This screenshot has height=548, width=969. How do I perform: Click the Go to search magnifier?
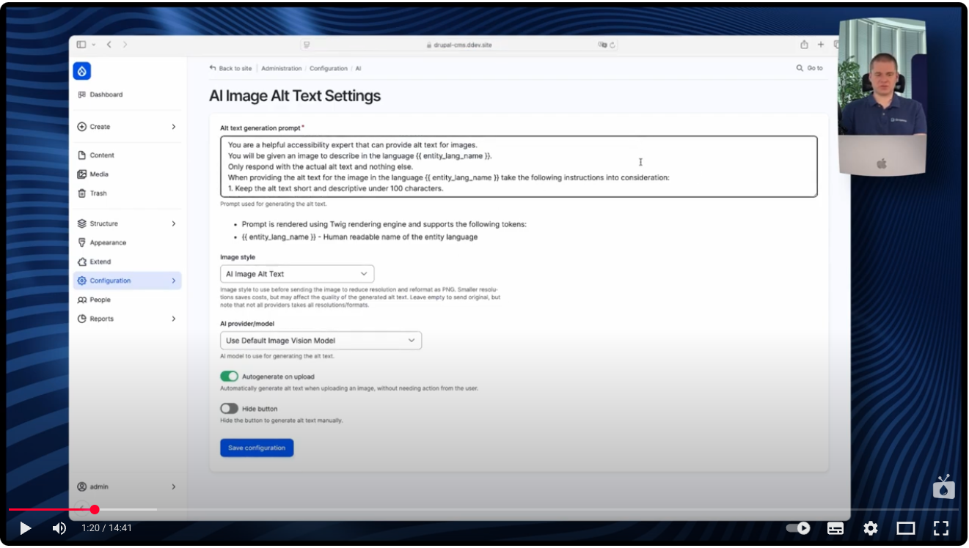[799, 67]
